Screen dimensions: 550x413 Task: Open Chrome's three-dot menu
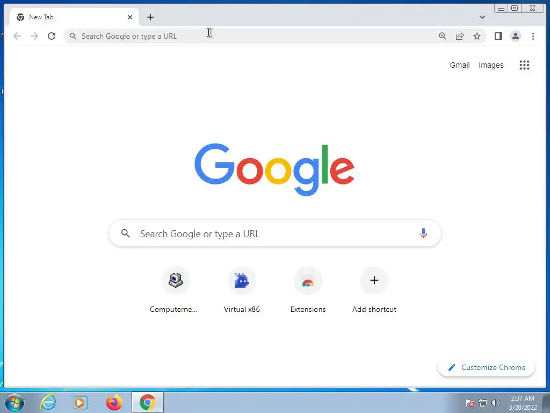533,36
